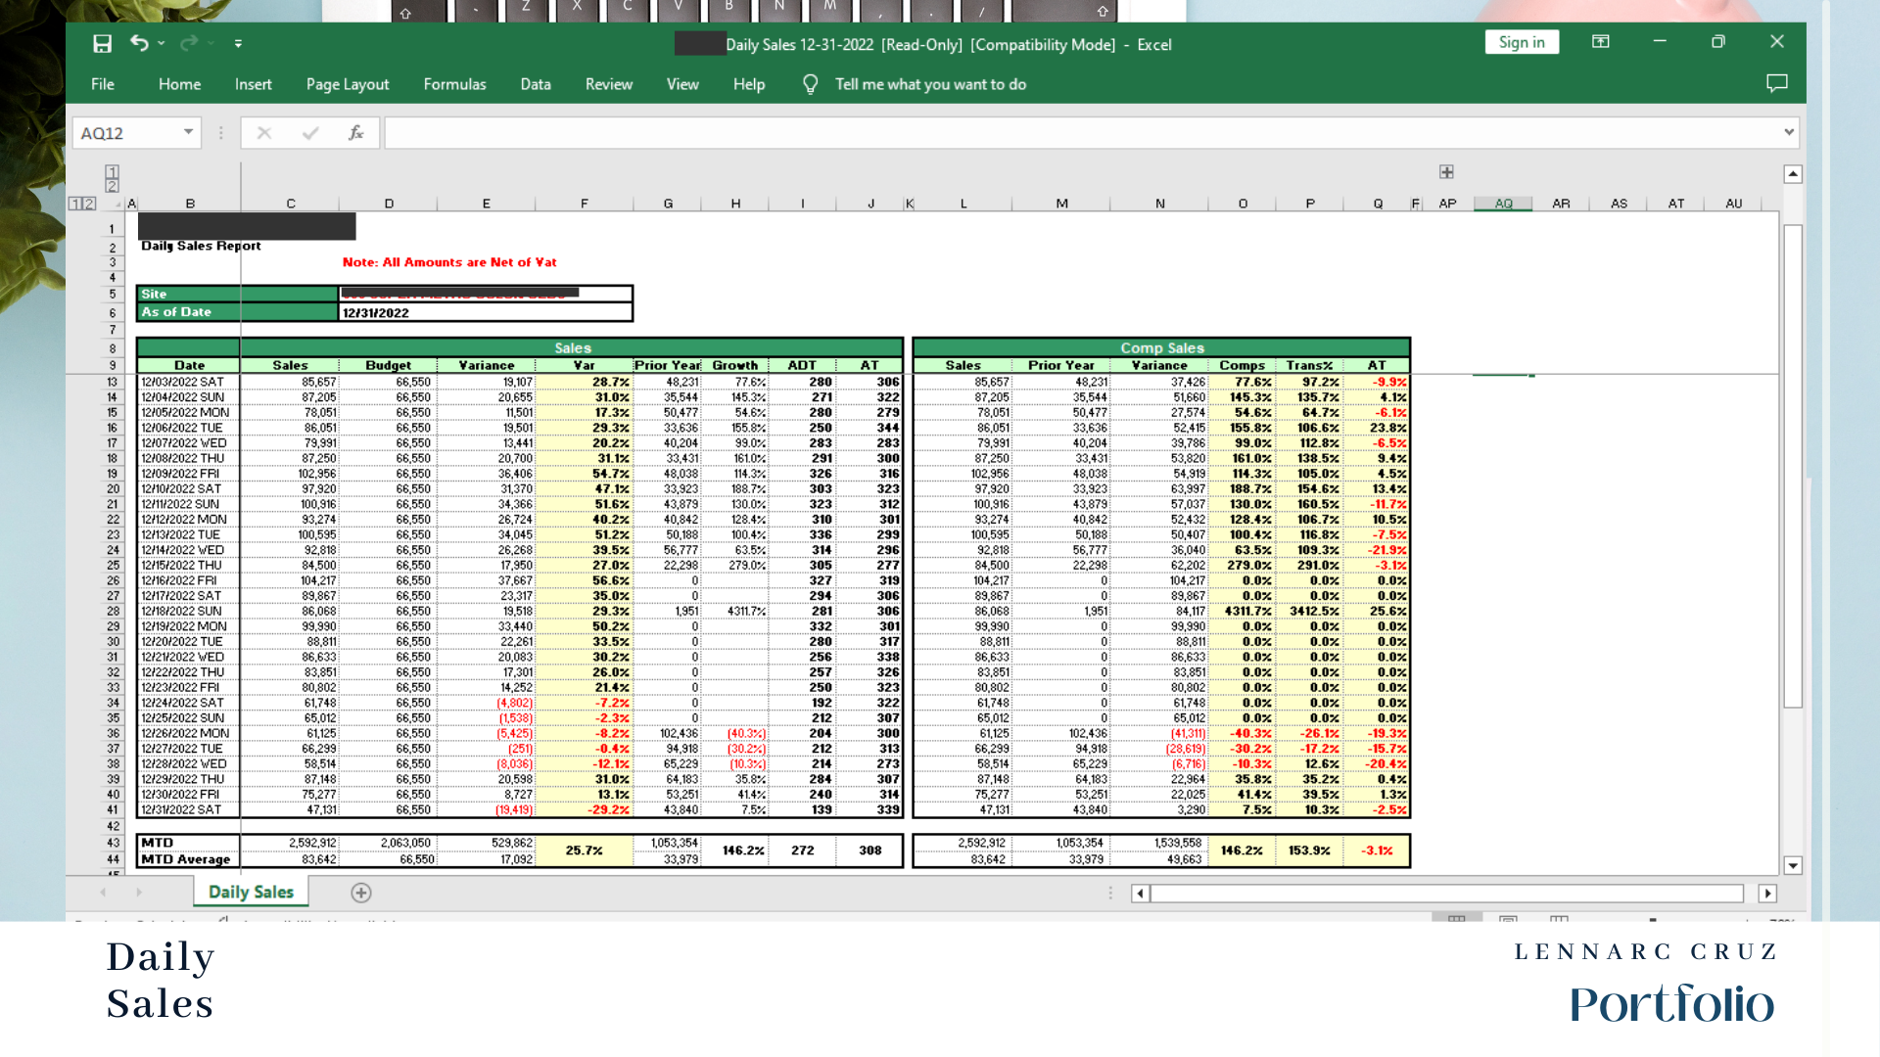Viewport: 1880px width, 1057px height.
Task: Open the Help tab
Action: click(749, 84)
